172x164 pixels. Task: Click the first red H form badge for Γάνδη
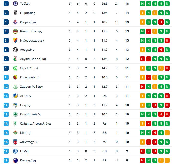(142, 151)
